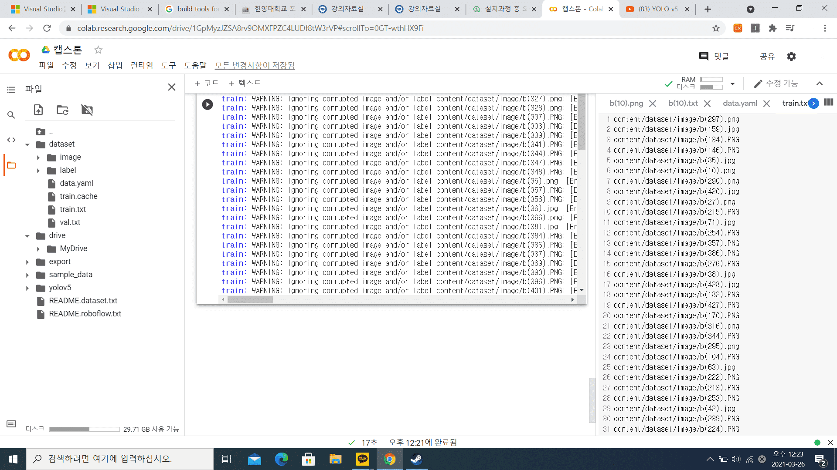
Task: Expand the label folder
Action: (x=38, y=171)
